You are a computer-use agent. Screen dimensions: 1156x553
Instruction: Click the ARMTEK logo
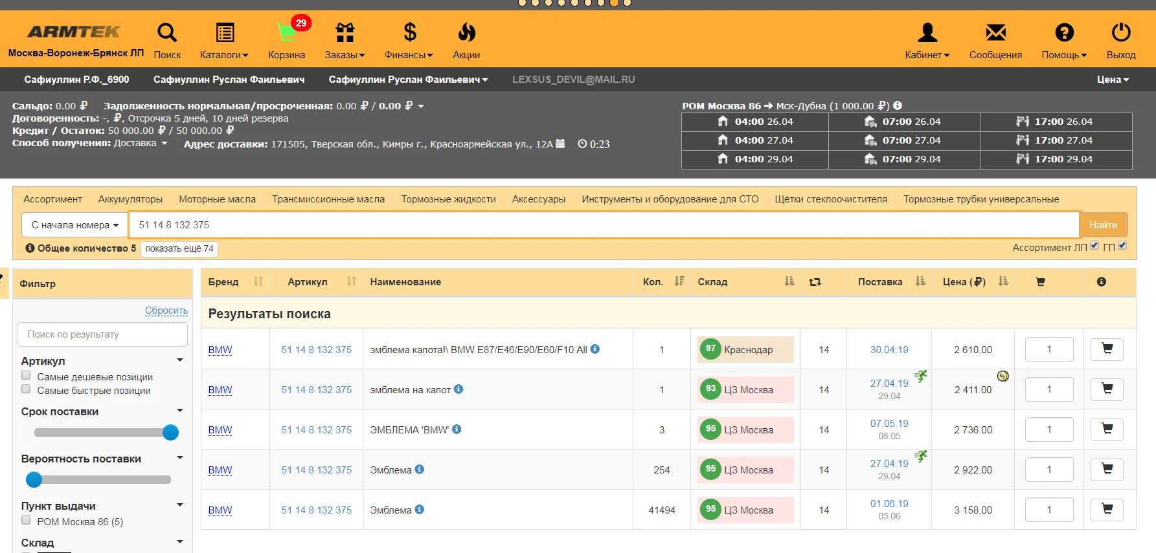[74, 31]
